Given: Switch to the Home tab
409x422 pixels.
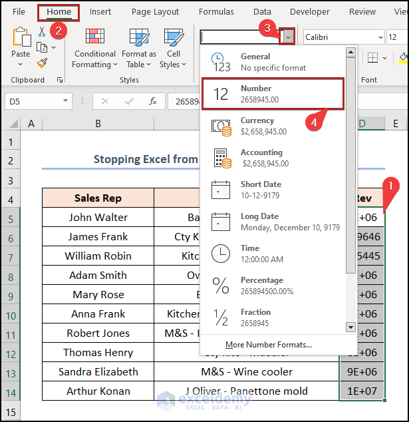Looking at the screenshot, I should tap(59, 12).
